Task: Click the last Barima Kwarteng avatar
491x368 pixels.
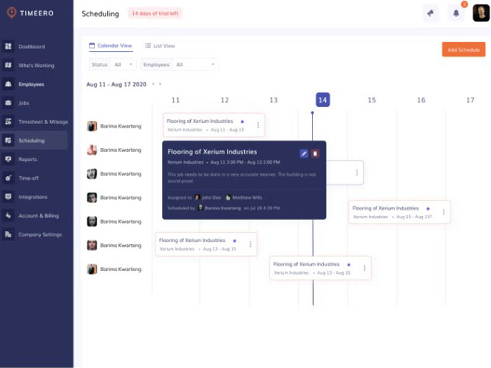Action: tap(91, 269)
